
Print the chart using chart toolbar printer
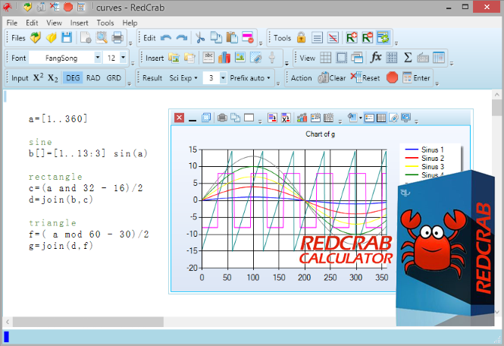coord(222,118)
